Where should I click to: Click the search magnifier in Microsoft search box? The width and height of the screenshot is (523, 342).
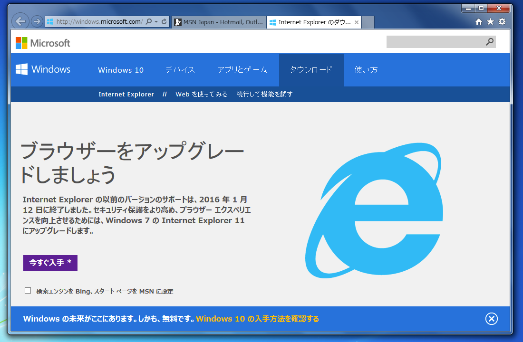pyautogui.click(x=490, y=42)
